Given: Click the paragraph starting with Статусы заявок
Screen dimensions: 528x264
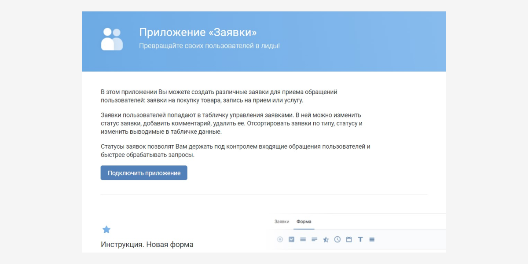Looking at the screenshot, I should pyautogui.click(x=235, y=150).
